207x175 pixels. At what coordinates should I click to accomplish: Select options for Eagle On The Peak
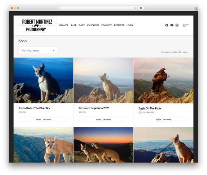point(164,120)
